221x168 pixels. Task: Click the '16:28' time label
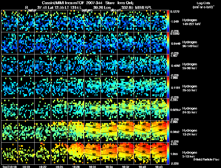(x=76, y=167)
